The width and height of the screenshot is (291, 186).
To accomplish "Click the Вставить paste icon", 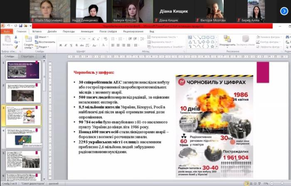I will (7, 40).
